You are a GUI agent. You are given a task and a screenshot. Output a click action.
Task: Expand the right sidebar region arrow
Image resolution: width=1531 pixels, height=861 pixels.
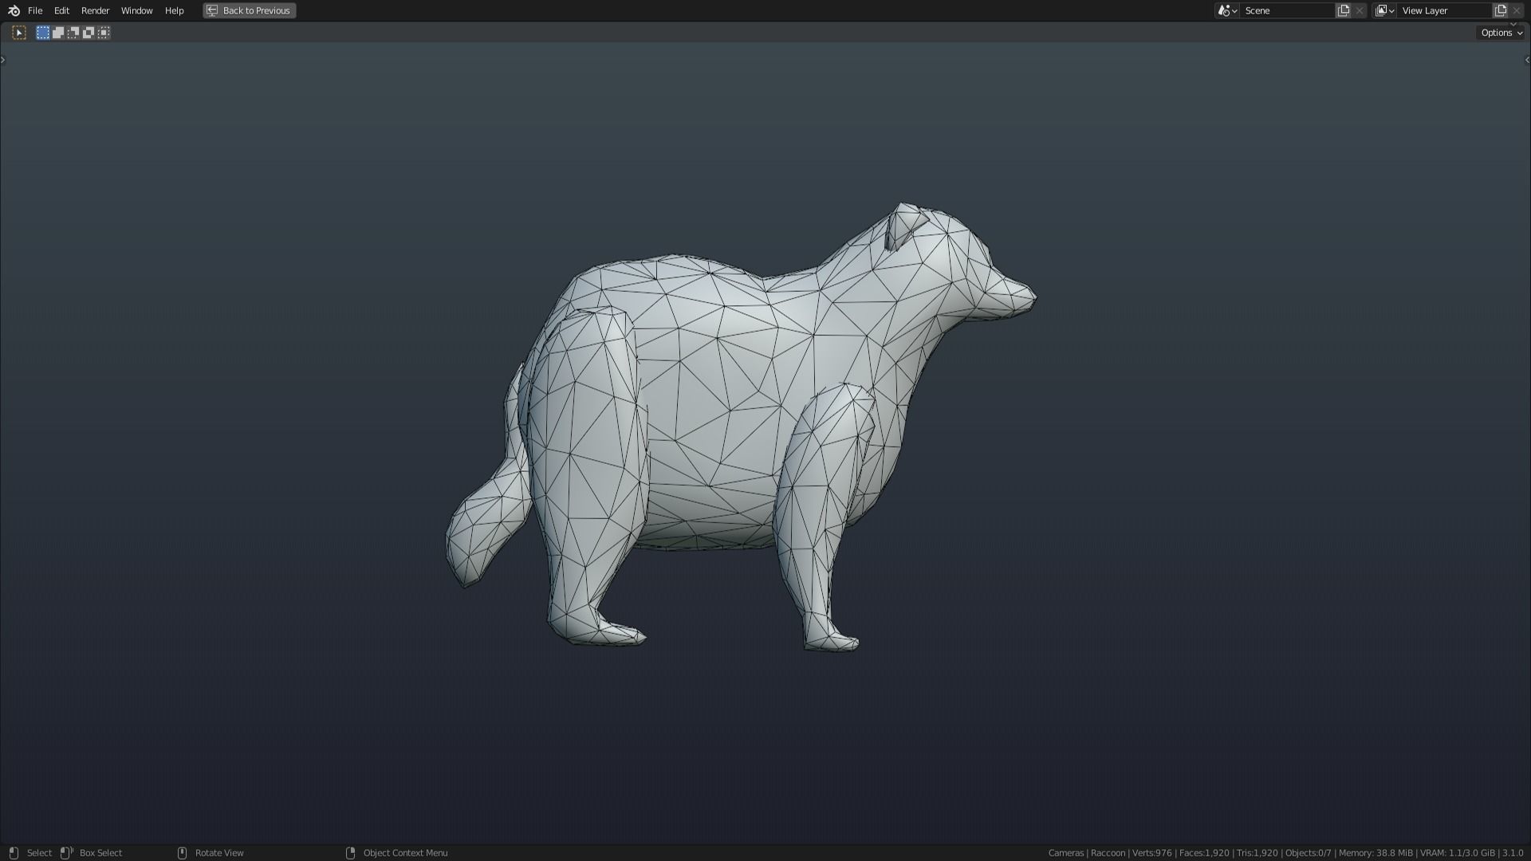coord(1527,60)
